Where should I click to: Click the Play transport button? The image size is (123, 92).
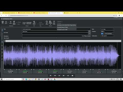click(x=59, y=76)
